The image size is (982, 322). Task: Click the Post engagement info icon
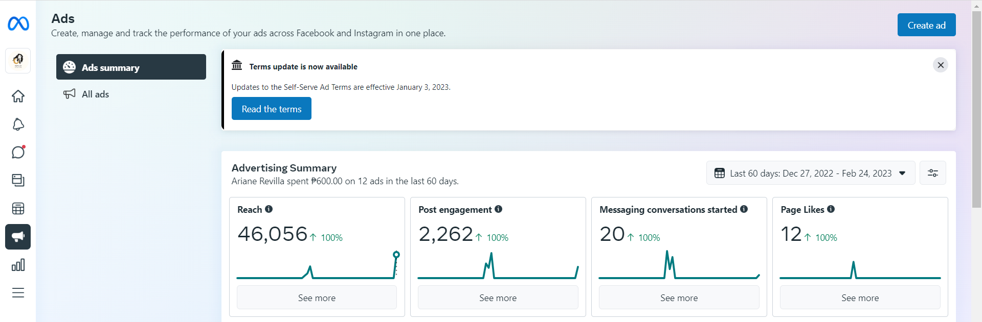[499, 209]
